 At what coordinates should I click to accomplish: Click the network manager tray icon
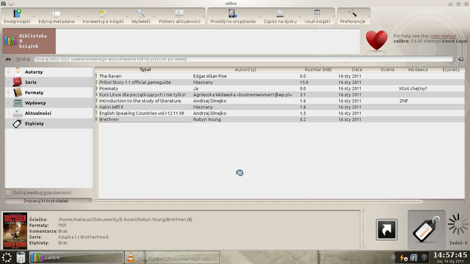tap(414, 257)
